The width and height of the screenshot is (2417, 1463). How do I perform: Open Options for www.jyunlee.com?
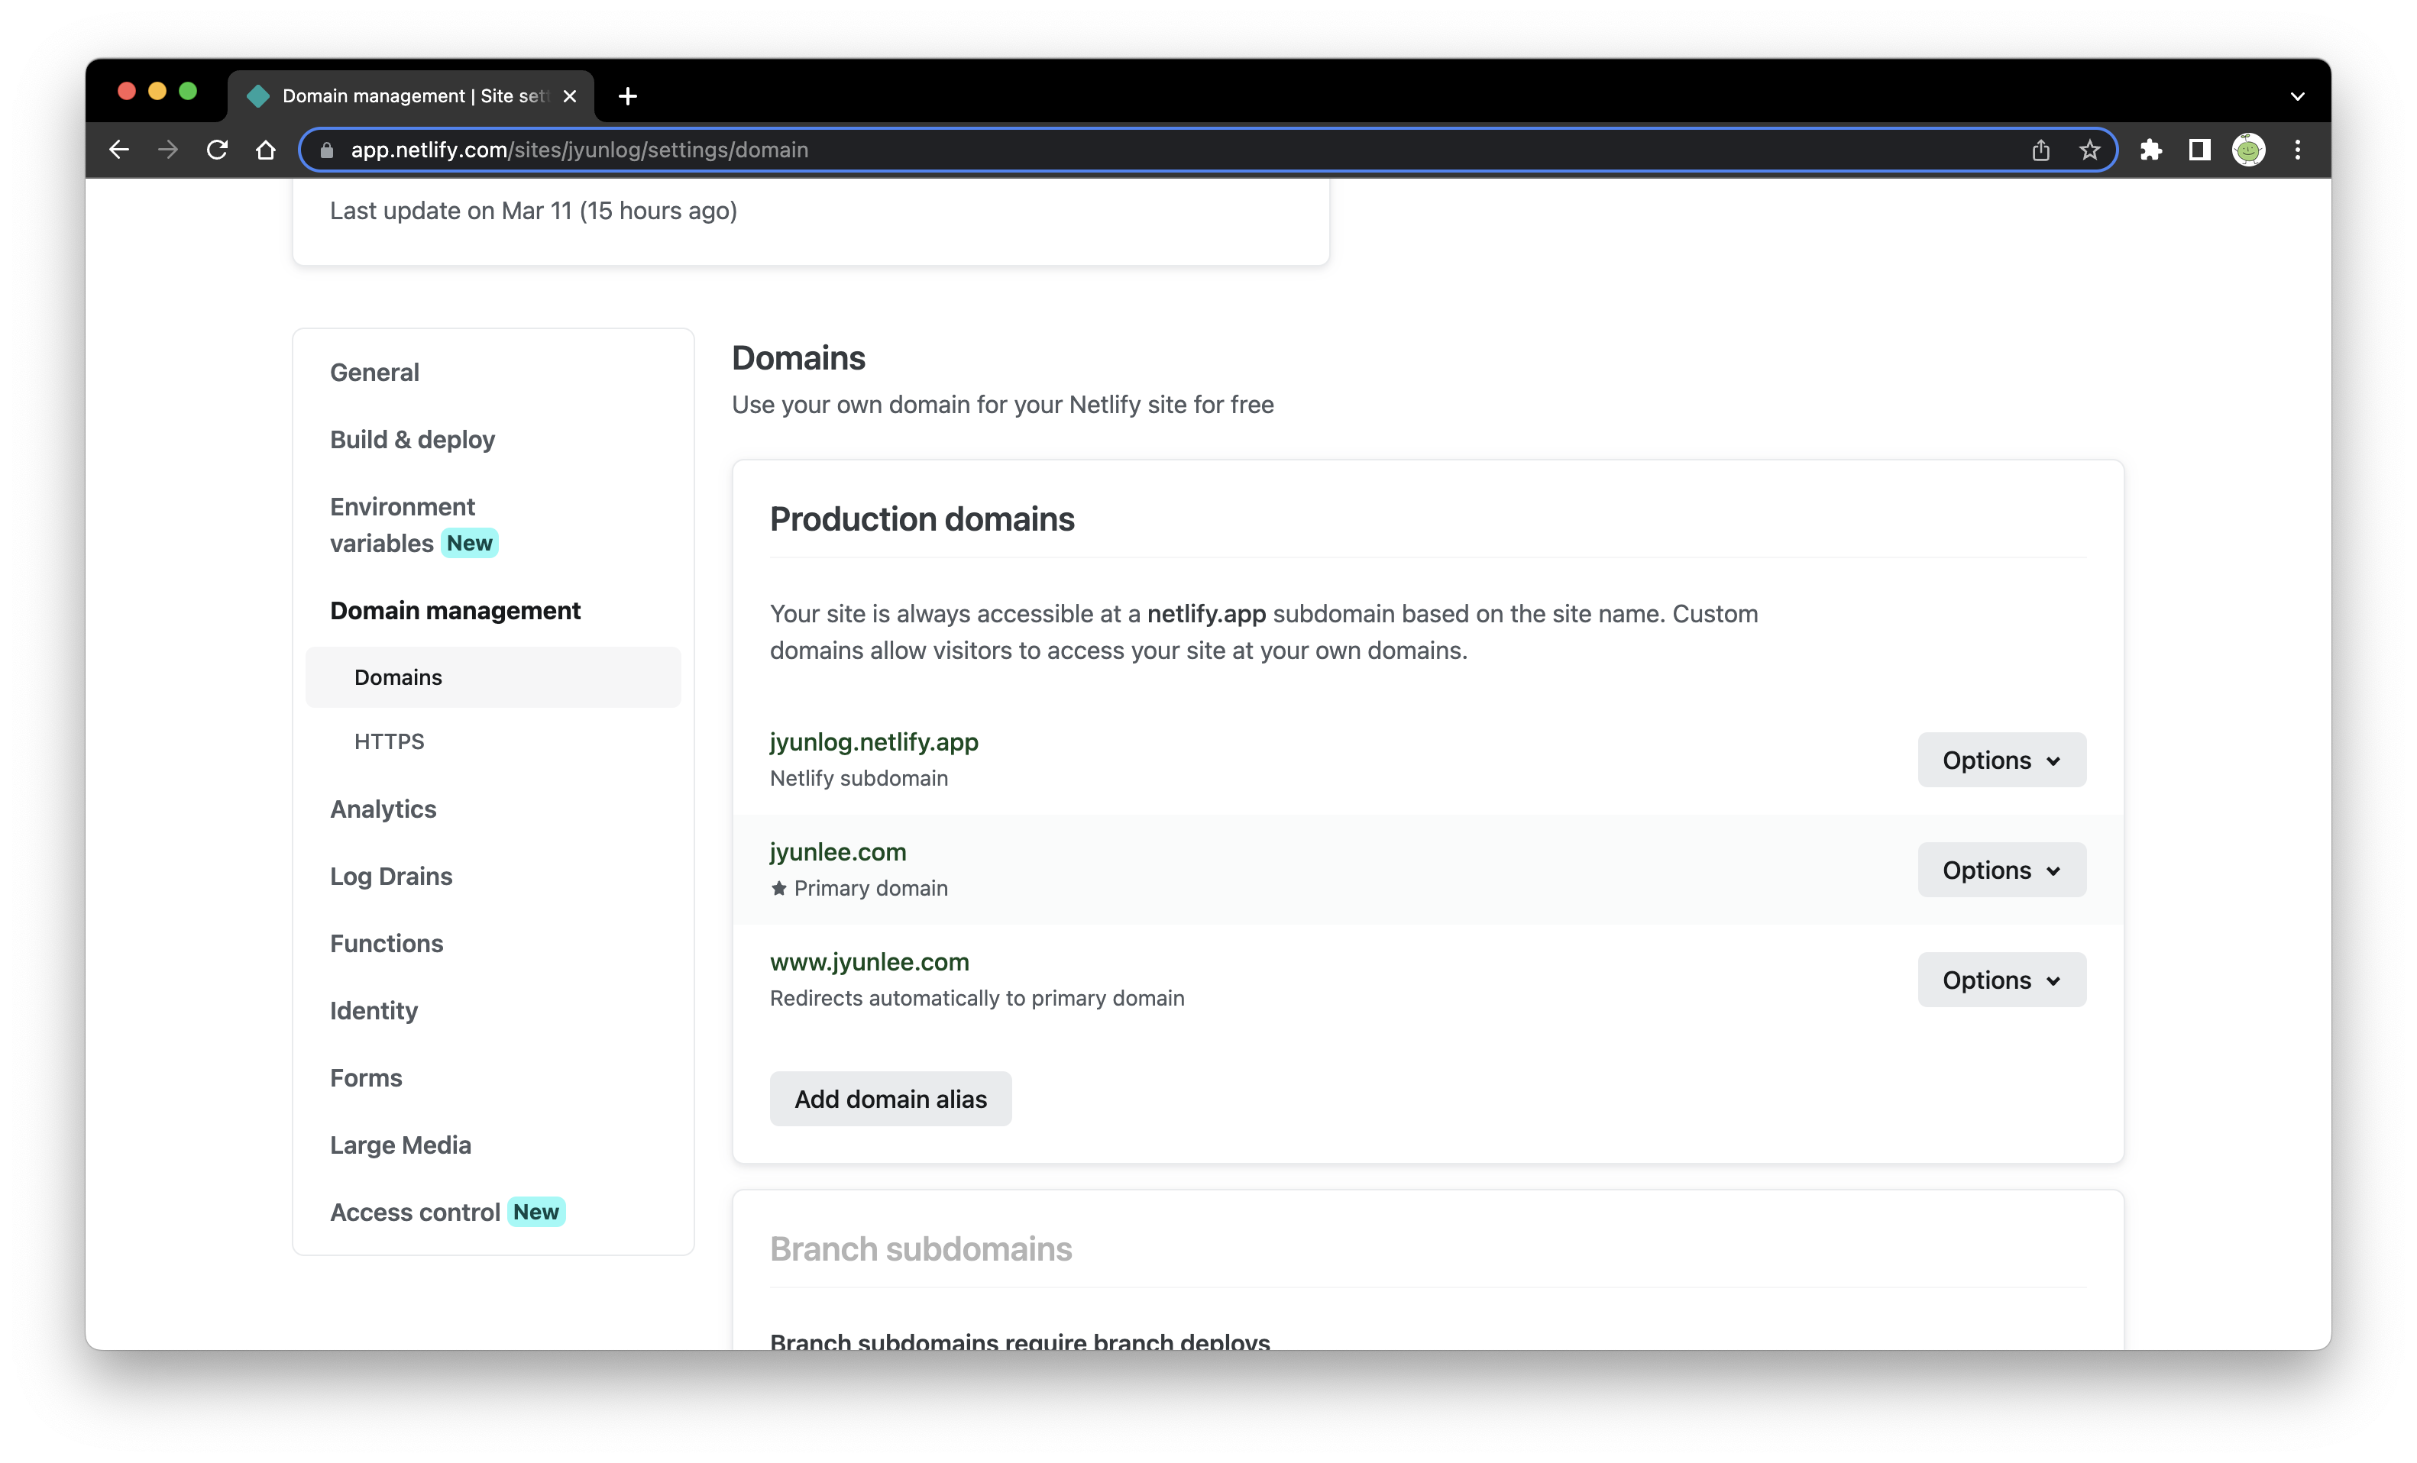click(2001, 980)
